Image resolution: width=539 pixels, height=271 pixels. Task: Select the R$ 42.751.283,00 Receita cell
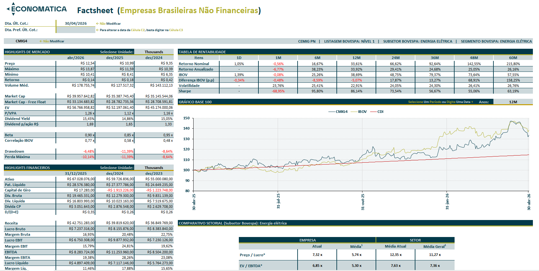click(76, 223)
